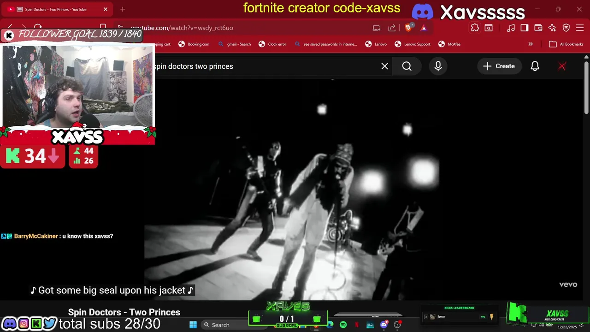
Task: Open the McAfee bookmark
Action: pyautogui.click(x=449, y=44)
